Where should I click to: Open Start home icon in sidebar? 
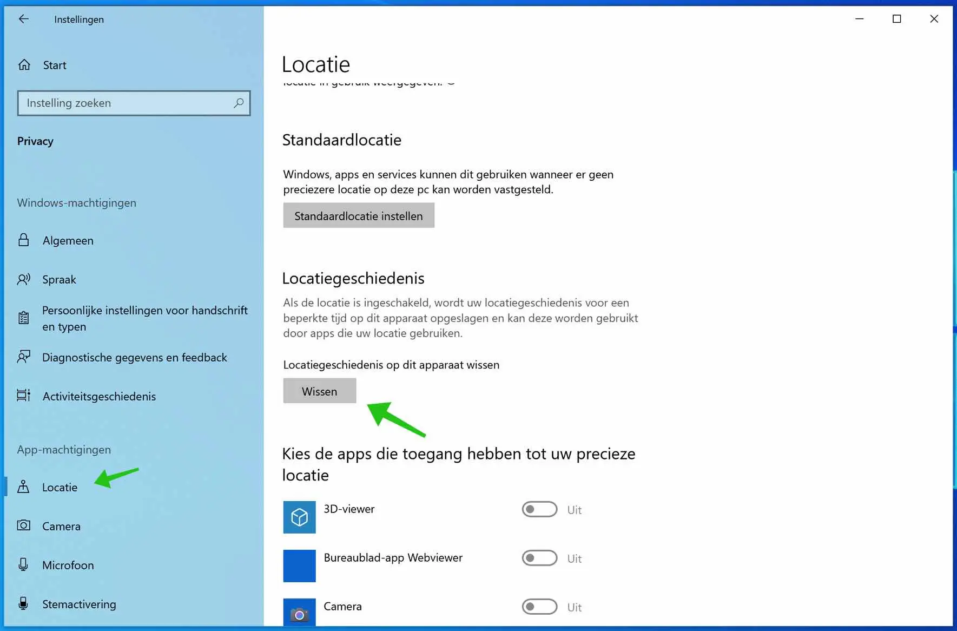pos(24,65)
